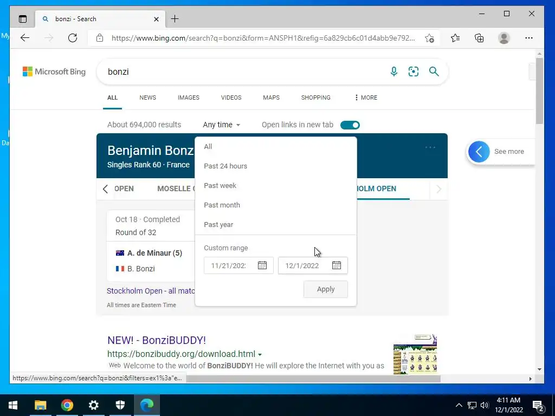Open the tab actions menu icon

click(x=23, y=19)
